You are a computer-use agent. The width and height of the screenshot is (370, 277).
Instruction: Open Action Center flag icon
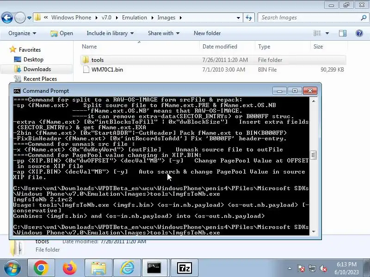[301, 268]
